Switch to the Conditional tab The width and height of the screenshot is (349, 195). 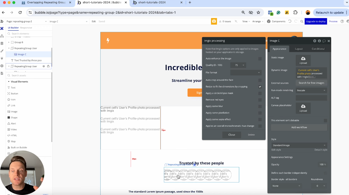coord(318,49)
